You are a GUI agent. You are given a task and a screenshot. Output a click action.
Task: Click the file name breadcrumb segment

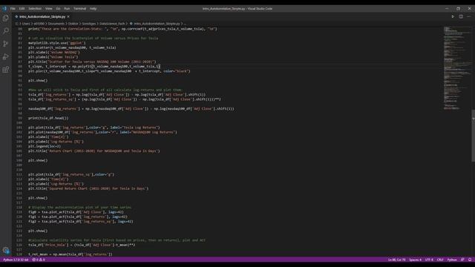[157, 24]
